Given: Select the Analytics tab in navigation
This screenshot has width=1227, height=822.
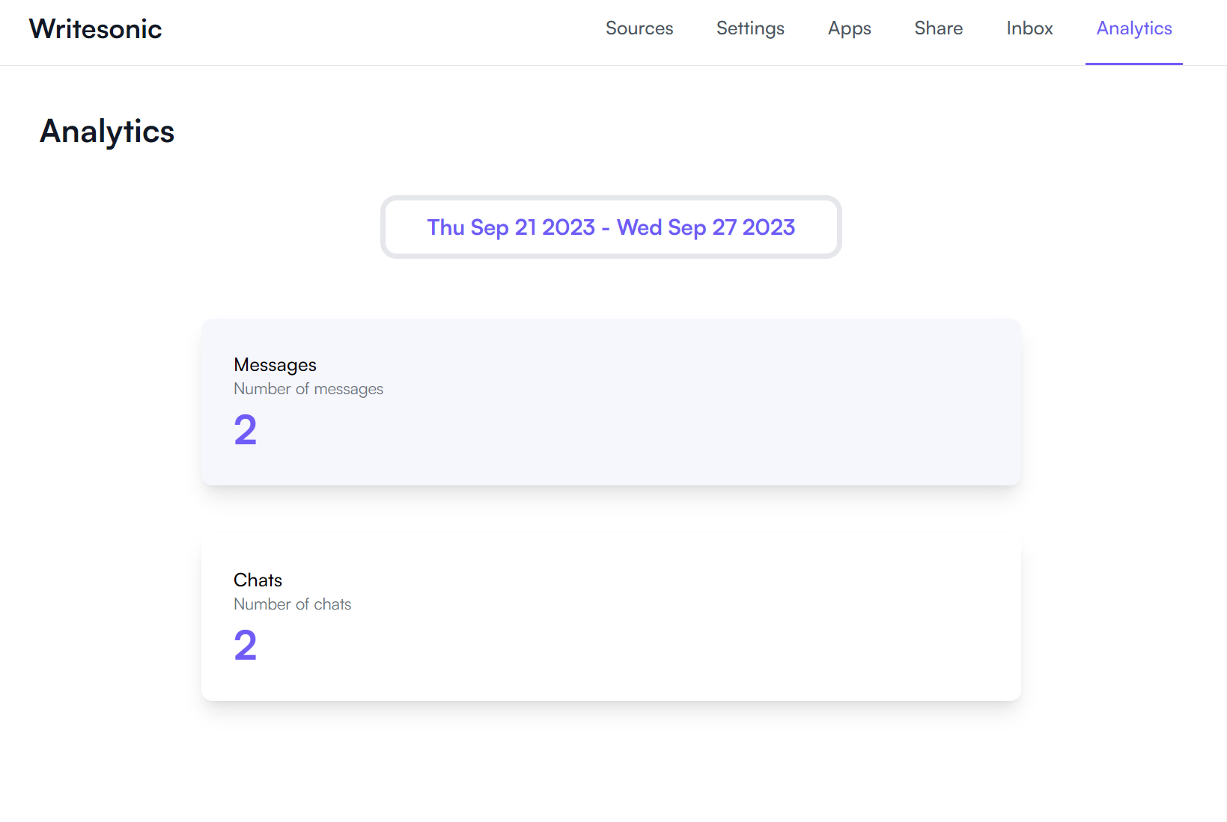Looking at the screenshot, I should [1133, 28].
